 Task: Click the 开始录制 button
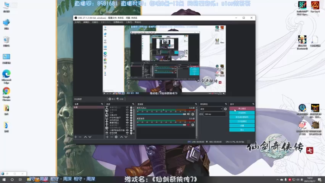pos(242,113)
